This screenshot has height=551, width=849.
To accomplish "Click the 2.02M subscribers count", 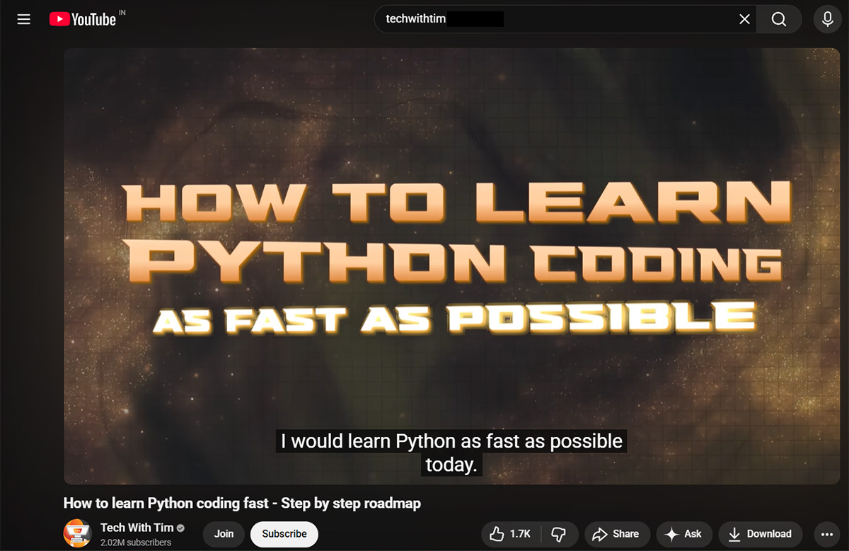I will click(x=136, y=543).
